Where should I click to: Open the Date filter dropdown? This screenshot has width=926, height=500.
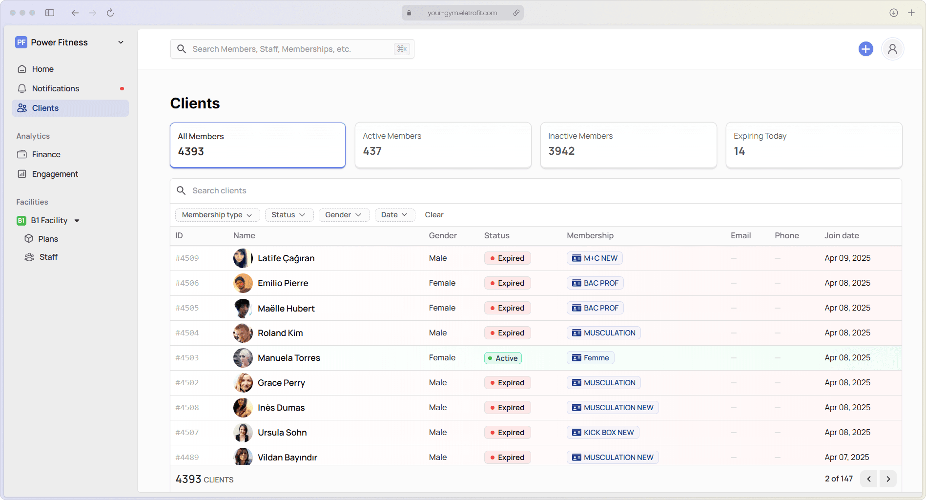[394, 215]
